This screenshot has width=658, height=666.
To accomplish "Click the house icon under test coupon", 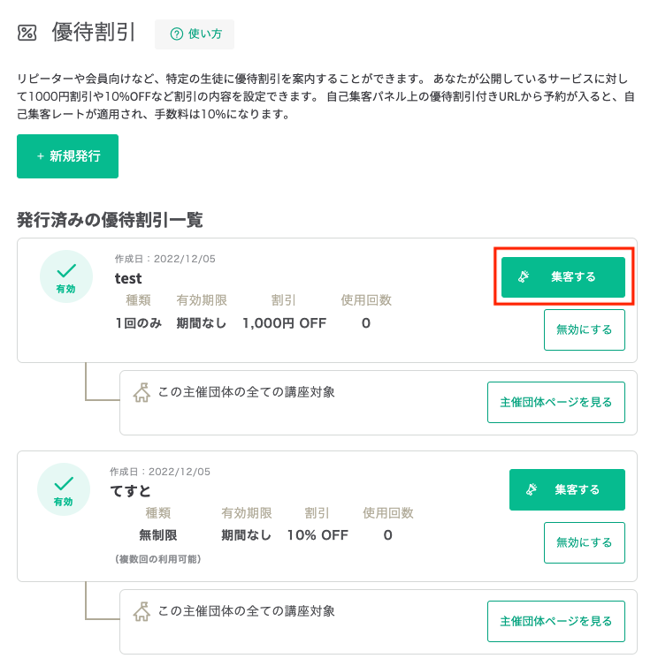I will 142,392.
